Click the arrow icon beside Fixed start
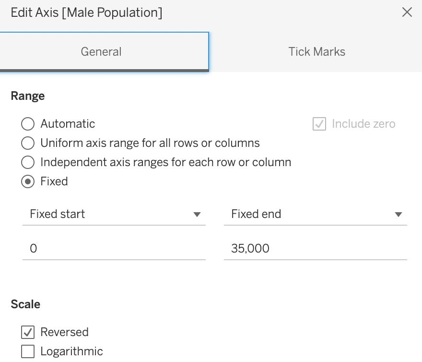The image size is (422, 362). click(x=197, y=215)
